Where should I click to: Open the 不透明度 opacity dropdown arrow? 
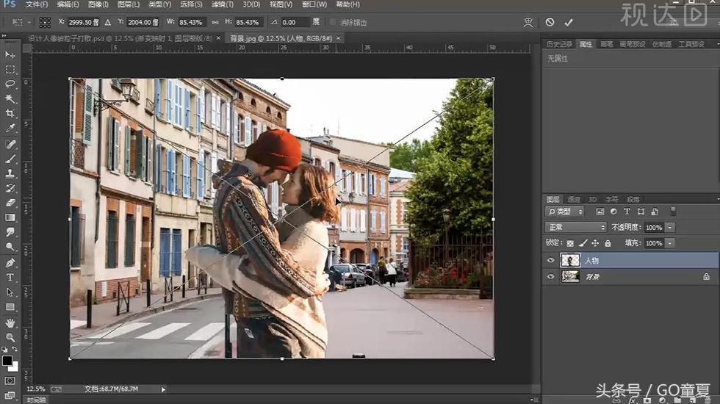point(669,227)
